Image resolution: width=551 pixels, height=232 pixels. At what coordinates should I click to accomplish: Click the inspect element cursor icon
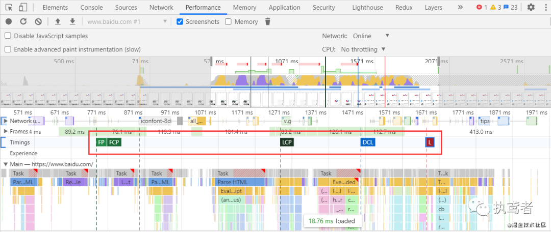[9, 7]
